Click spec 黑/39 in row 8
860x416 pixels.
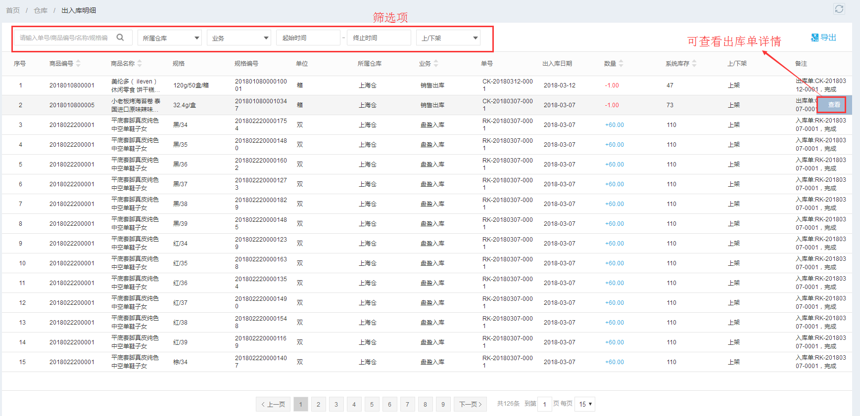tap(180, 224)
